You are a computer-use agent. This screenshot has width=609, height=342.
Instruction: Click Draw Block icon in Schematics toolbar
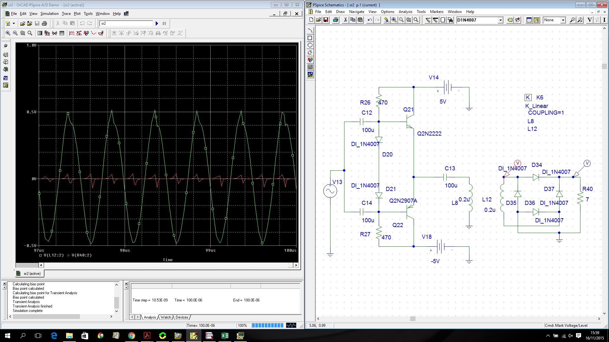[x=443, y=20]
